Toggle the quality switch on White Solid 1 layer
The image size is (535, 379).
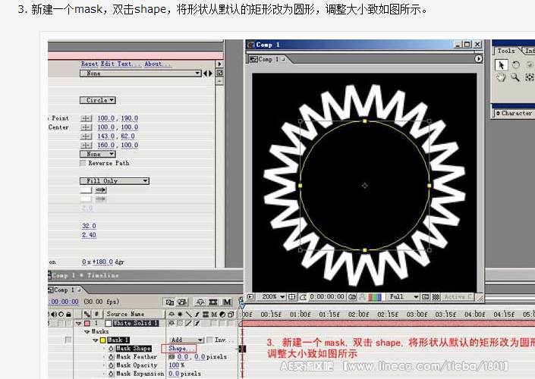pyautogui.click(x=188, y=323)
